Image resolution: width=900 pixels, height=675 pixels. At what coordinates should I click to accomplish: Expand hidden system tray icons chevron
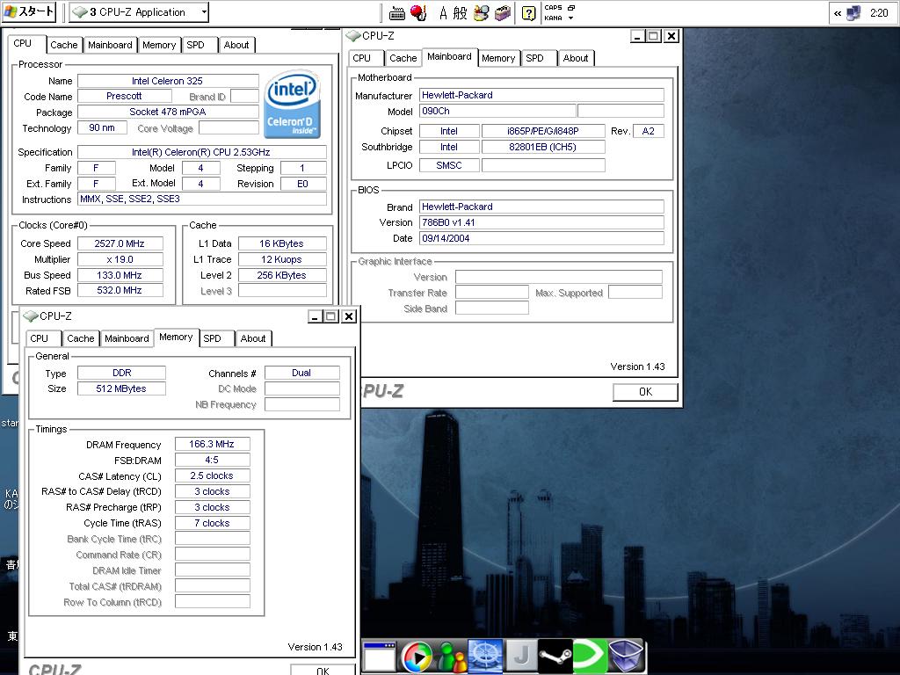838,13
